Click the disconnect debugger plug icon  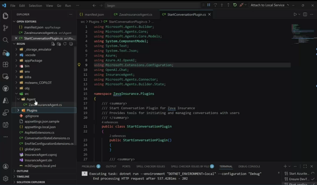[241, 5]
